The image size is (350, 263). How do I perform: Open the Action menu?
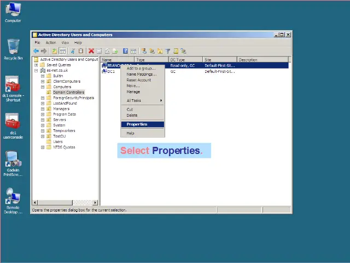50,42
